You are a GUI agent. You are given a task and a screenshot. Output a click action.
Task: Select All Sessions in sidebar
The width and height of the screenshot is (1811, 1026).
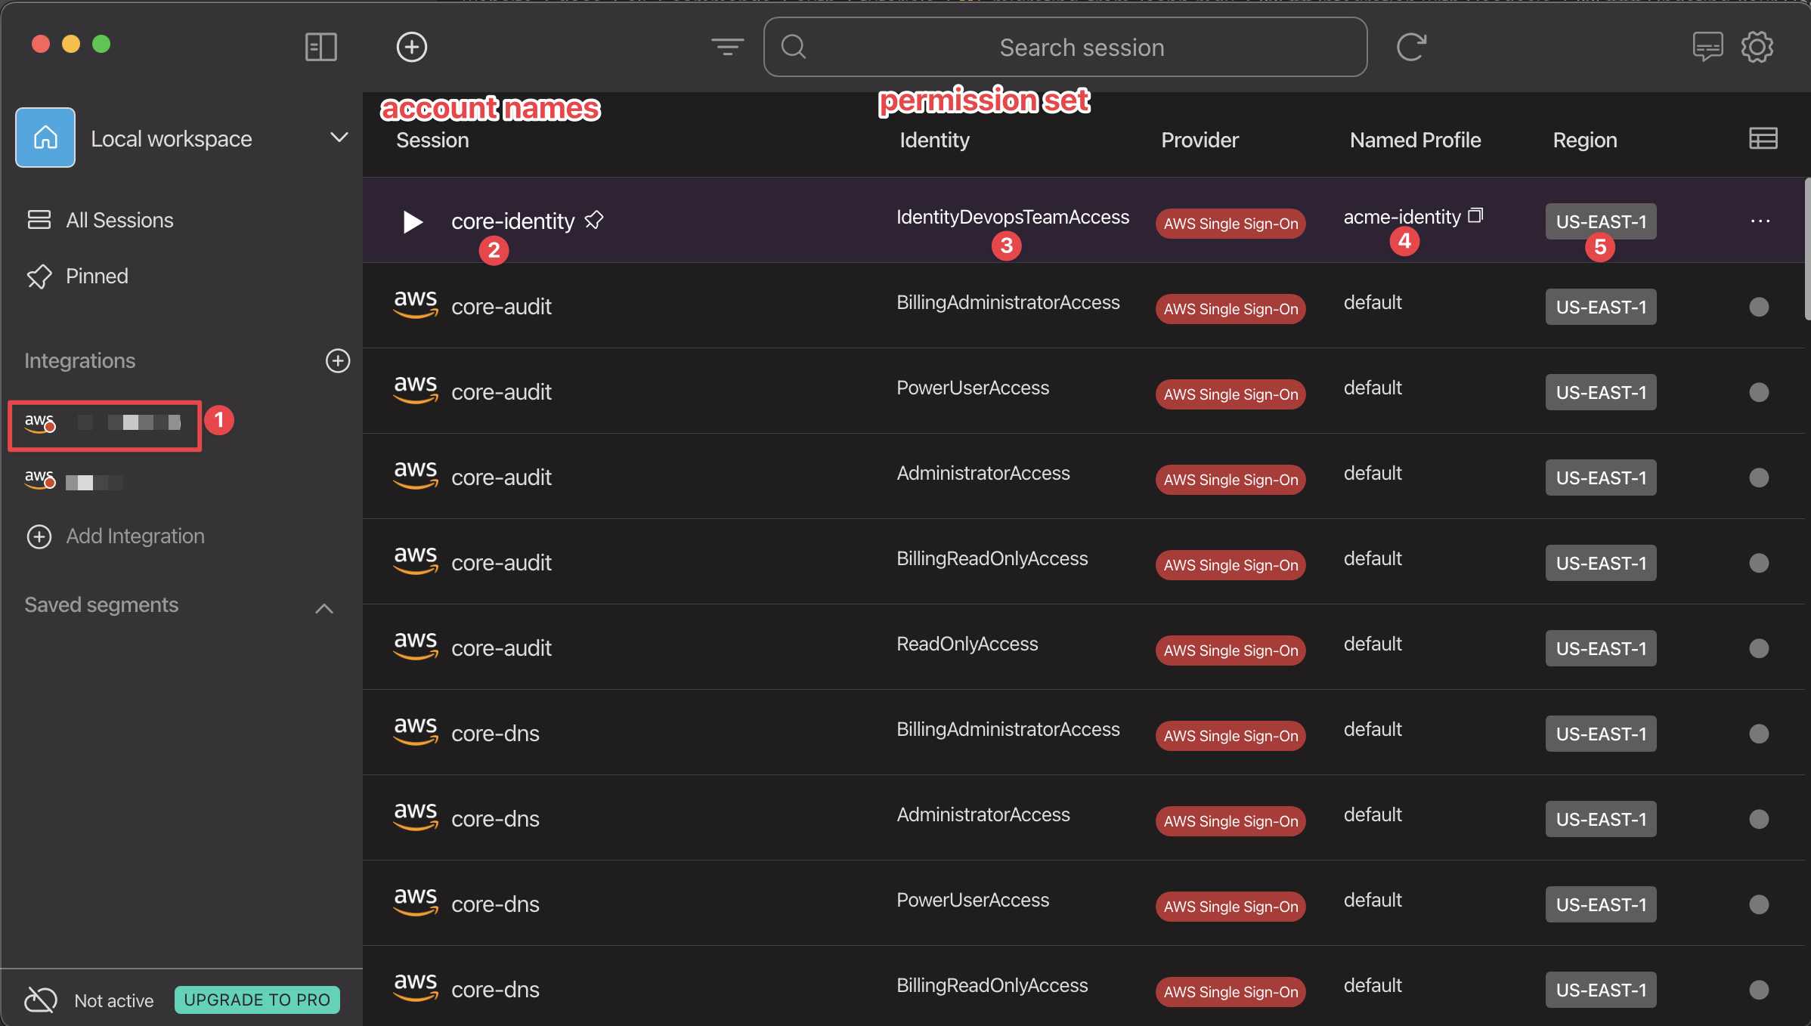point(119,220)
